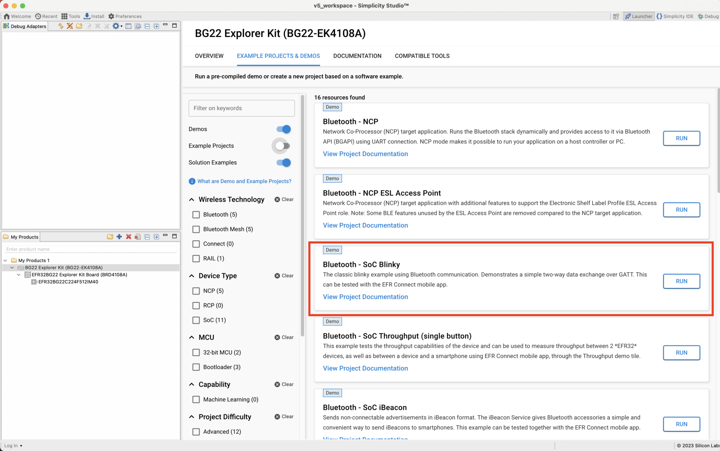Type in the Filter on keywords field

point(242,108)
